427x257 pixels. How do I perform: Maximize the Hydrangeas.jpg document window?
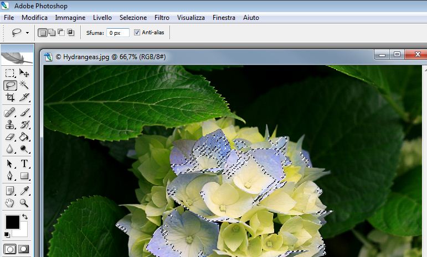click(x=397, y=54)
